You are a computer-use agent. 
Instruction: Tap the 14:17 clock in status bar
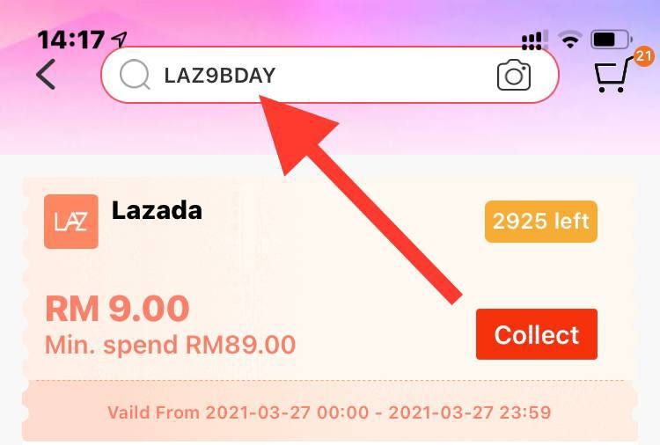pos(70,40)
